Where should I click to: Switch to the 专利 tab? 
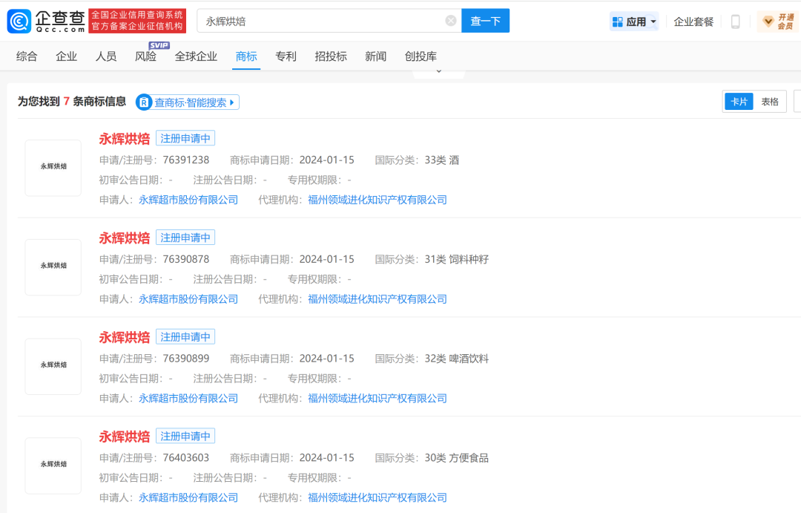(286, 56)
